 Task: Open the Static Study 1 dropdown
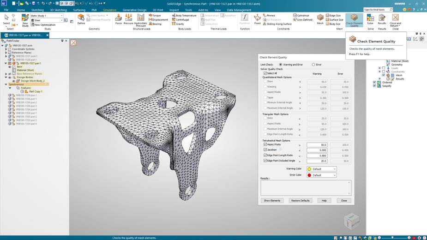click(x=61, y=16)
